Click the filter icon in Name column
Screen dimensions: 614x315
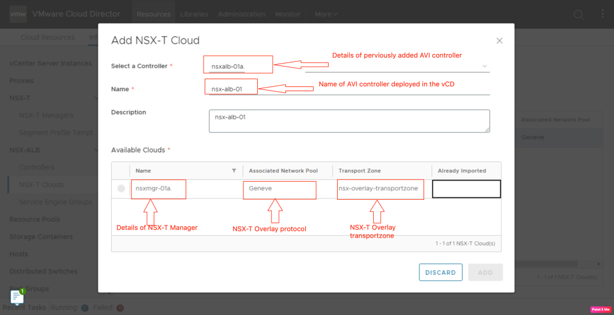tap(234, 171)
